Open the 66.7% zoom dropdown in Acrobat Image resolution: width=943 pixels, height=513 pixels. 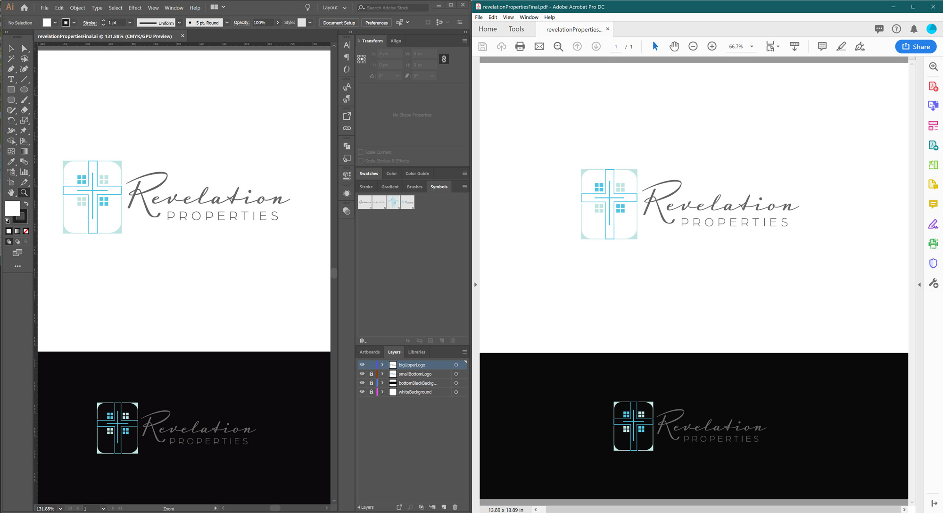(752, 46)
